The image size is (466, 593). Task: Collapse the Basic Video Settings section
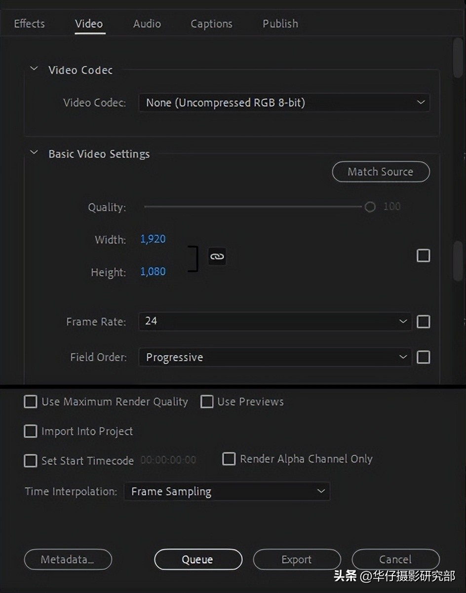pos(34,153)
